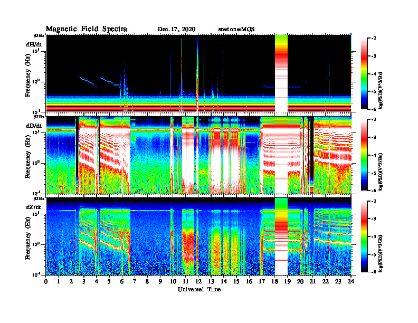Click the "Universal Time" axis title
This screenshot has height=323, width=418.
tap(199, 289)
